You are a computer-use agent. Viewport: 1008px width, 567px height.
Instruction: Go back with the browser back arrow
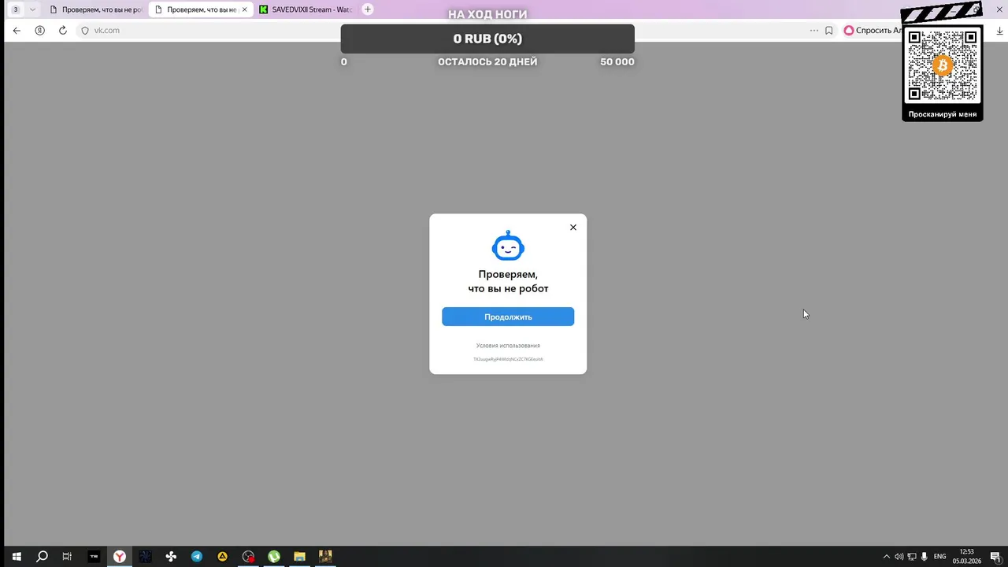pos(17,31)
